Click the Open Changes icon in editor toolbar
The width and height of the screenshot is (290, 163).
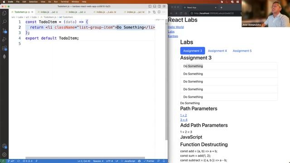click(154, 12)
